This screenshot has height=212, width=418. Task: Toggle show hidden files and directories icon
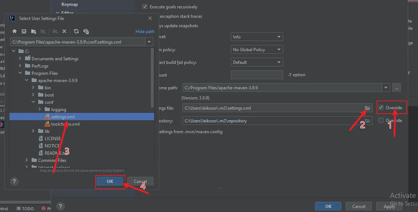pos(86,32)
